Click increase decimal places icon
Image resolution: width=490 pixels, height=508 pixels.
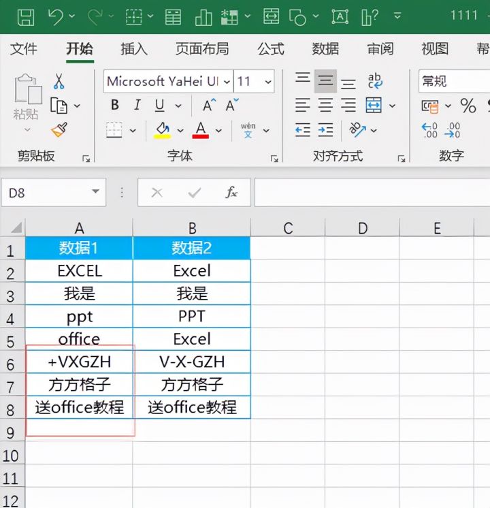coord(429,130)
